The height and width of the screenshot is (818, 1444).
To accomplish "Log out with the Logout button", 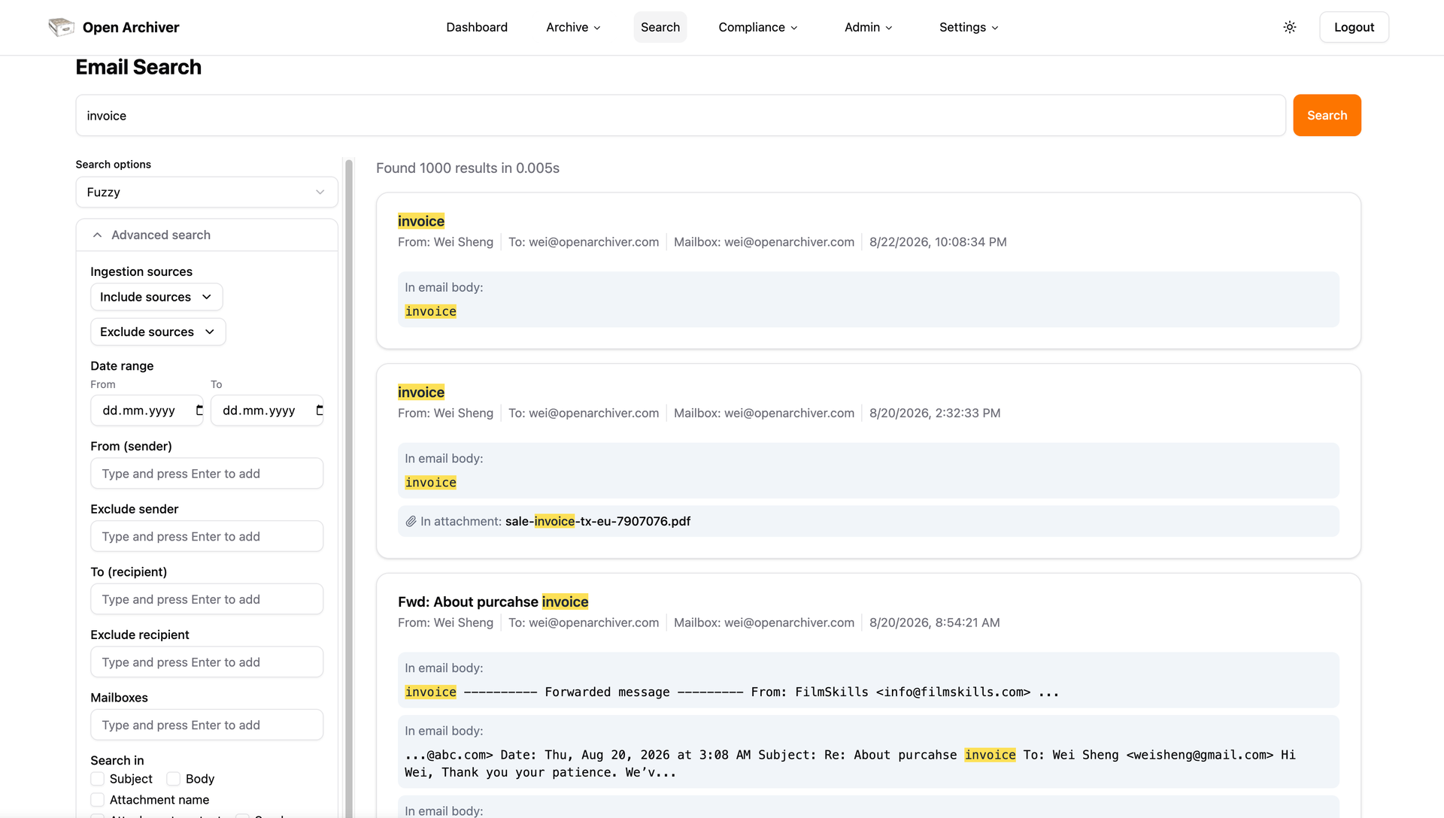I will [x=1354, y=27].
